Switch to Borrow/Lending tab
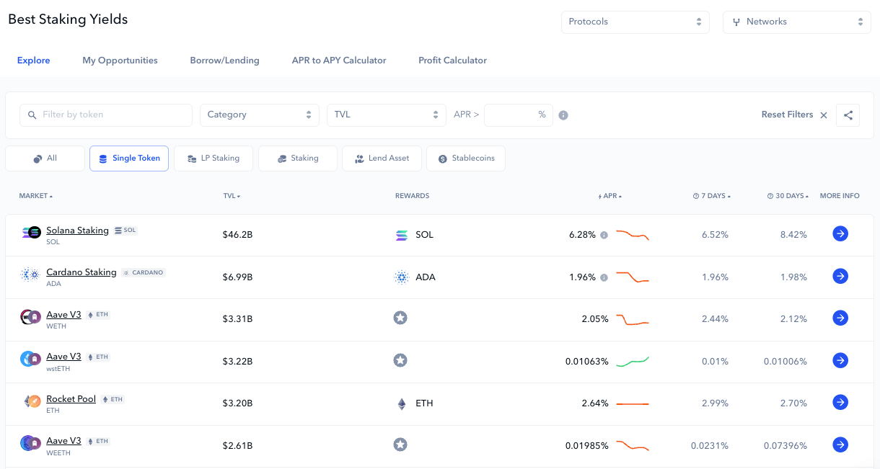This screenshot has width=880, height=469. [224, 61]
